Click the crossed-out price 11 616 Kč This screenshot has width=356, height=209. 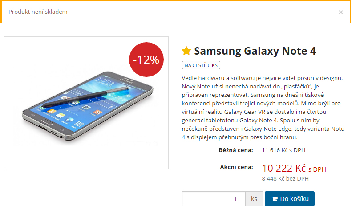click(283, 150)
